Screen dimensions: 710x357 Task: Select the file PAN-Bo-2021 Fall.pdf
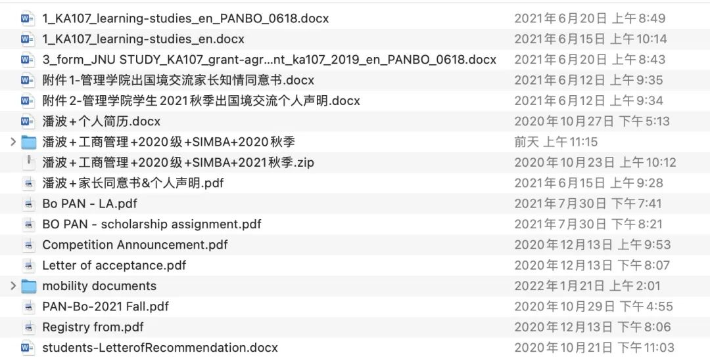[x=355, y=306]
